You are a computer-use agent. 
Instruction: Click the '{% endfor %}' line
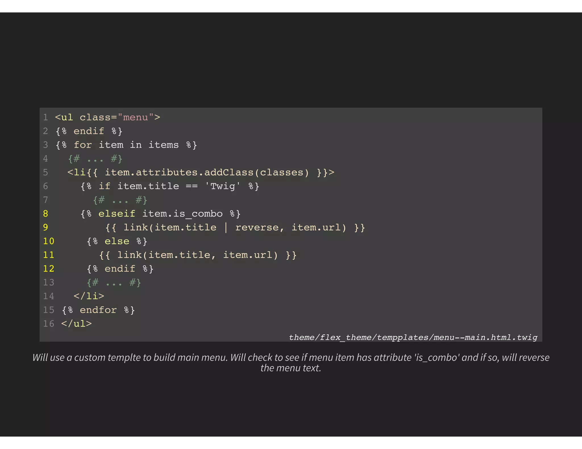coord(98,310)
